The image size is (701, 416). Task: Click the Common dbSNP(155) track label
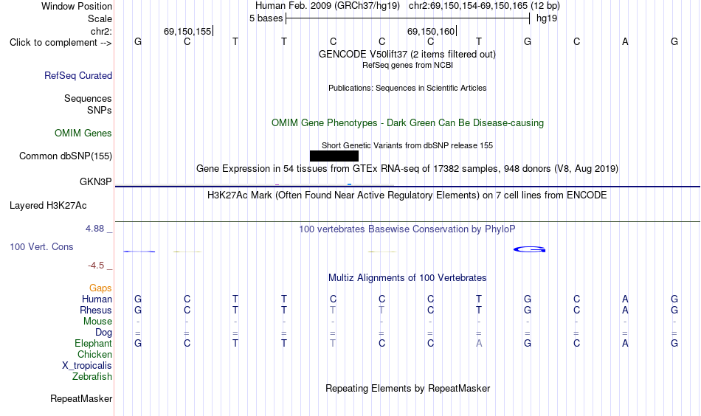(66, 156)
